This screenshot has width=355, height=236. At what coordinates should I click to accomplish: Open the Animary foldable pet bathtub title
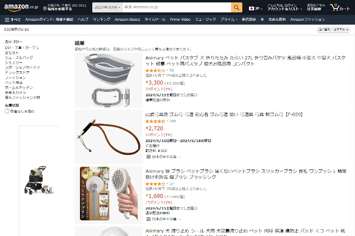click(x=245, y=61)
